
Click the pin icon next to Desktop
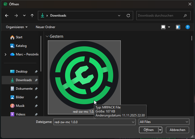pos(36,72)
